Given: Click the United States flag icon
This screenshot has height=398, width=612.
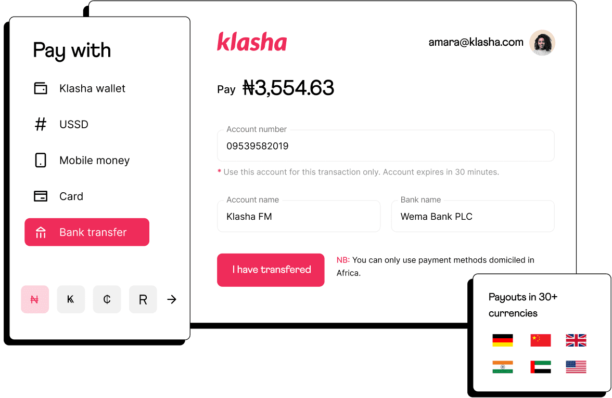Looking at the screenshot, I should coord(576,367).
